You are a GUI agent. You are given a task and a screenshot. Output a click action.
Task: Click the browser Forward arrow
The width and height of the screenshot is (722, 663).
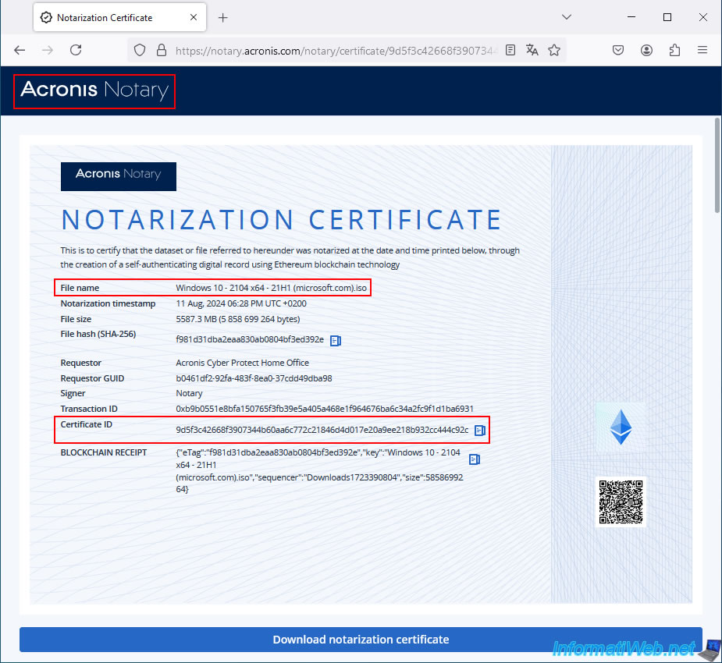coord(48,50)
